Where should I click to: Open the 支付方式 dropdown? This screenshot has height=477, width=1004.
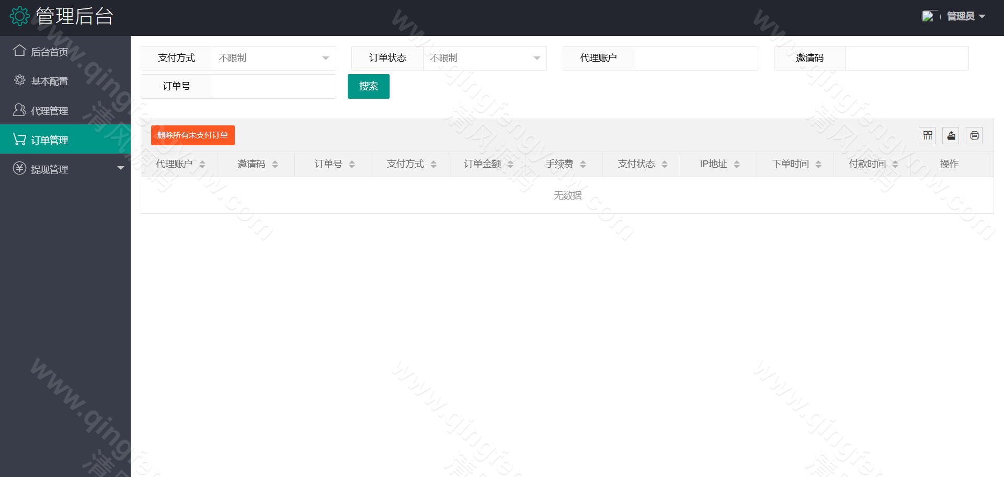[273, 58]
